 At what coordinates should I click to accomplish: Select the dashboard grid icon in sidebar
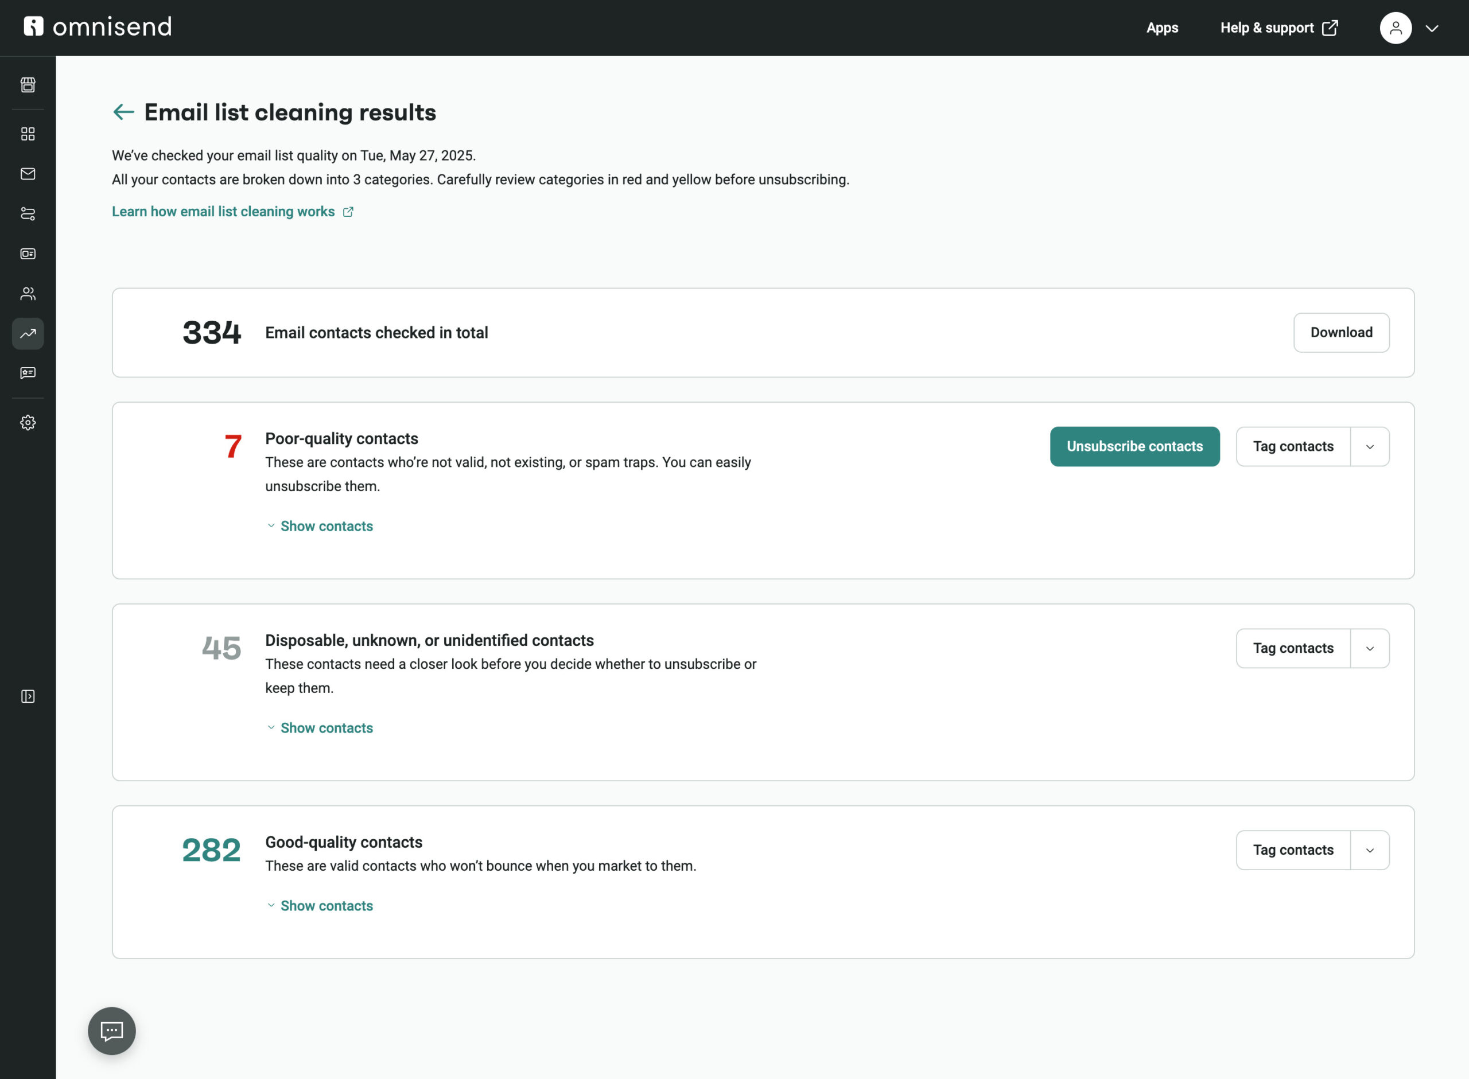(x=28, y=133)
